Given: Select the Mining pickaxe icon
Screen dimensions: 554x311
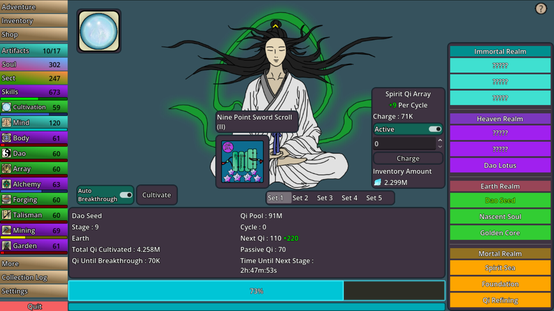Looking at the screenshot, I should [x=6, y=230].
